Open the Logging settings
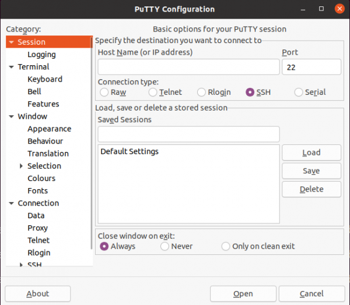The height and width of the screenshot is (305, 350). pos(41,55)
